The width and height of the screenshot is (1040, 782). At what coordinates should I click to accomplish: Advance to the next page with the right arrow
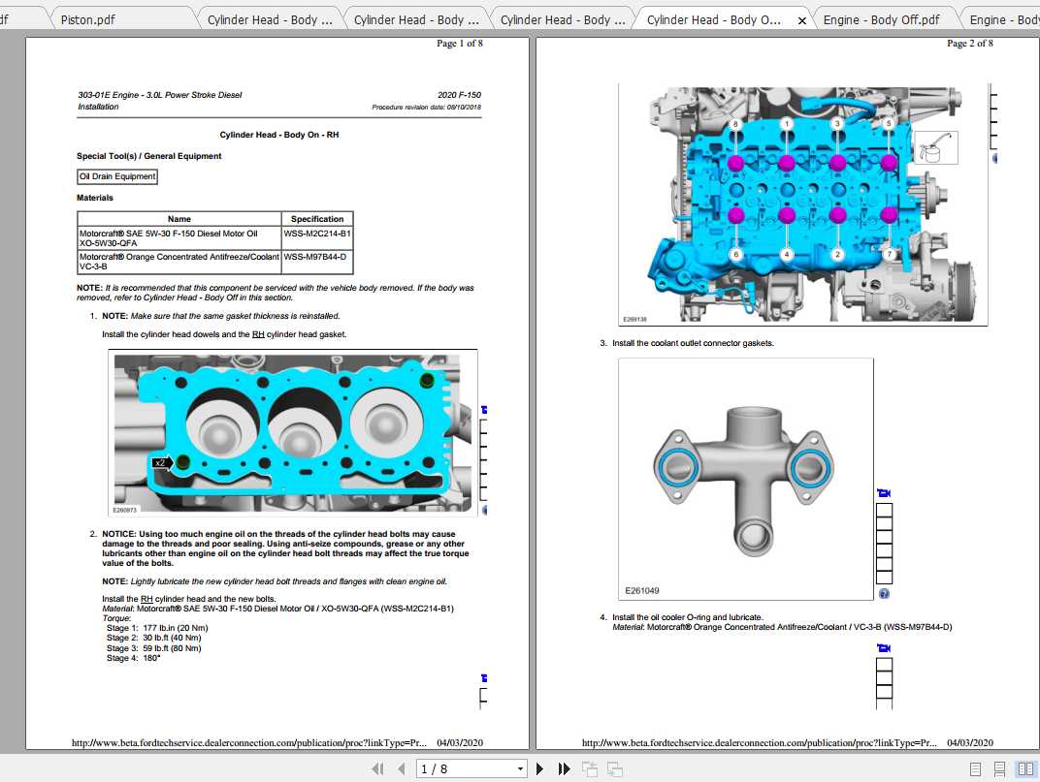[540, 768]
